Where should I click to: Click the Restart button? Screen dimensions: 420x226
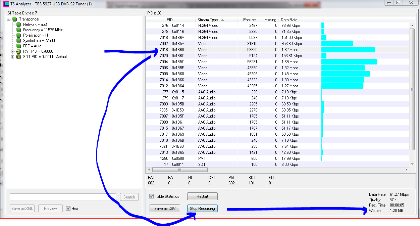tap(202, 196)
